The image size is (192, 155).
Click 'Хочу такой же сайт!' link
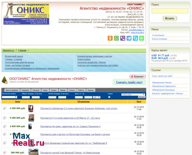pos(162,76)
